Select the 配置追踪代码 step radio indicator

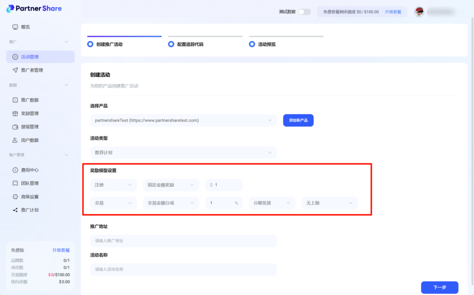tap(171, 44)
